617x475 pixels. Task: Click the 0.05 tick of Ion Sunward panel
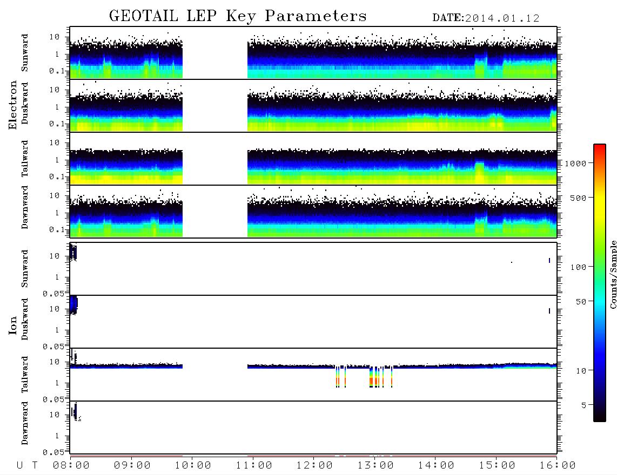coord(53,294)
